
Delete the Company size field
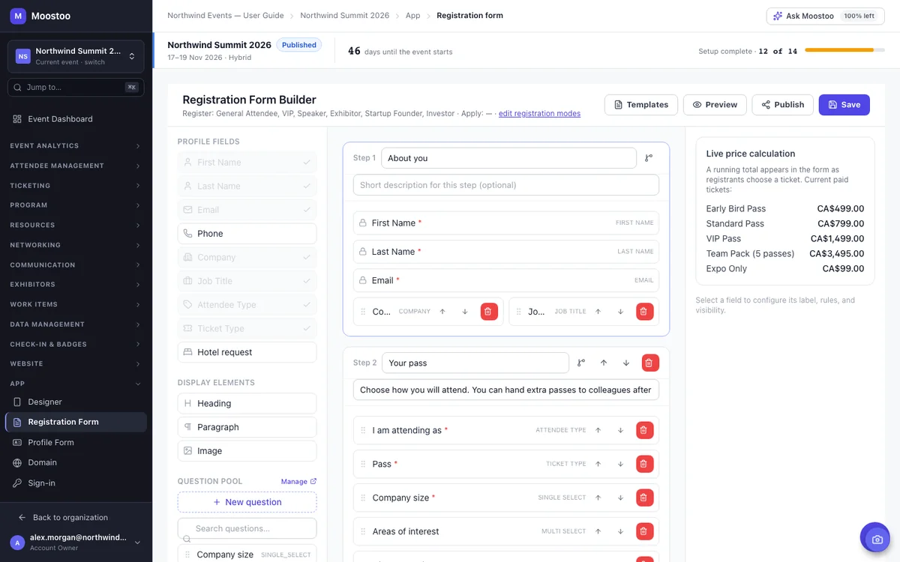(644, 498)
